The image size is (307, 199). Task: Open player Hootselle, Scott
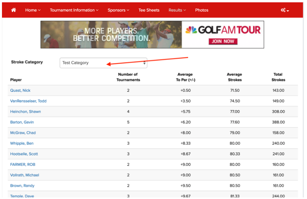pyautogui.click(x=24, y=154)
